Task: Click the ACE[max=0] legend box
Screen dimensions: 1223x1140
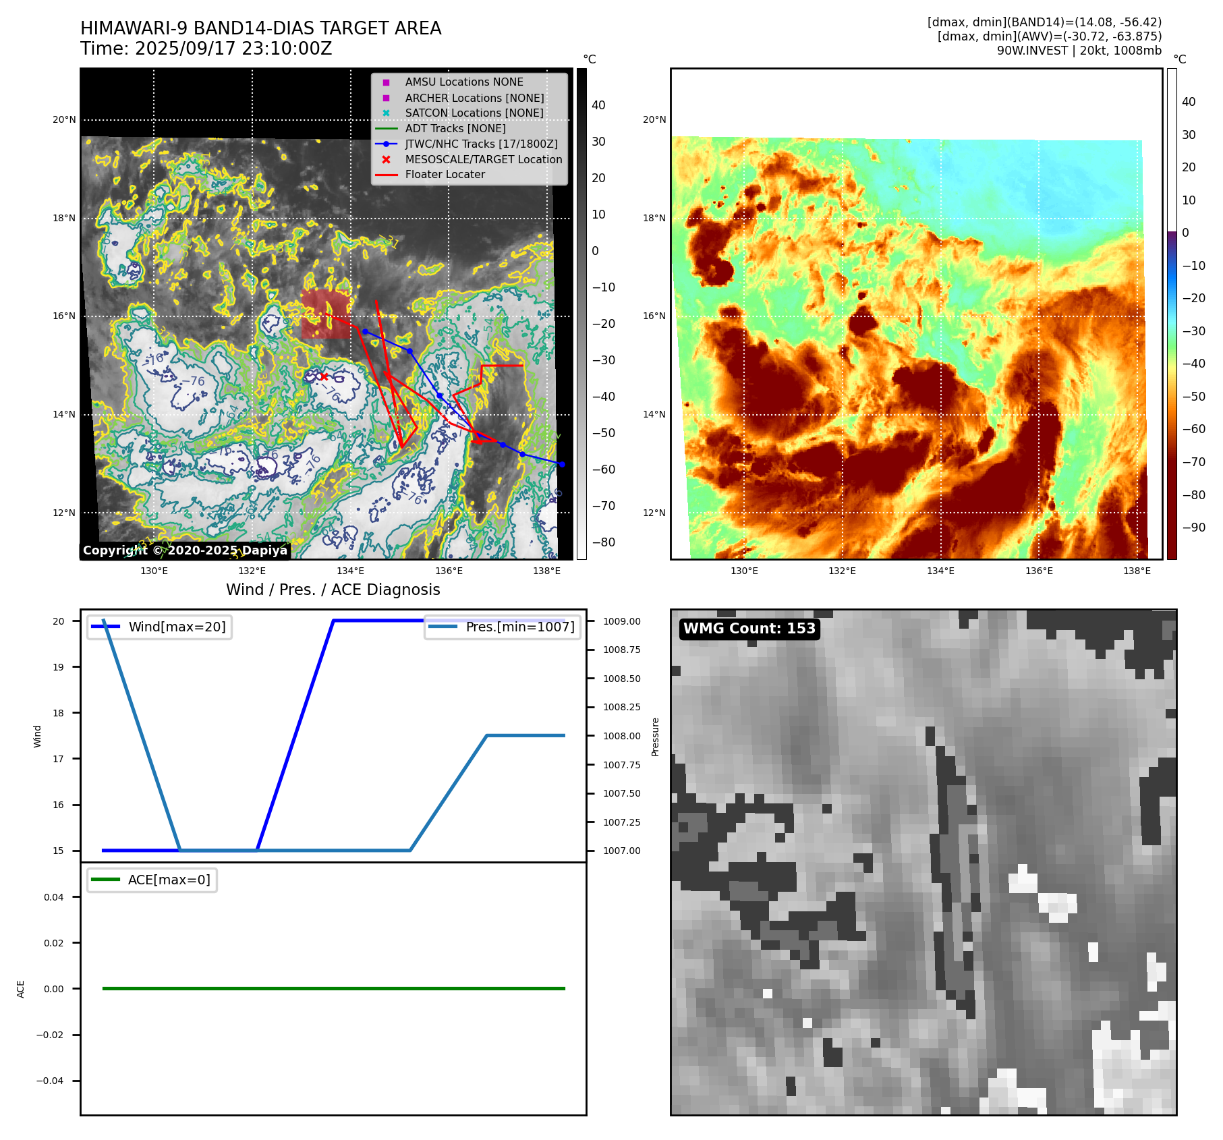Action: (152, 880)
